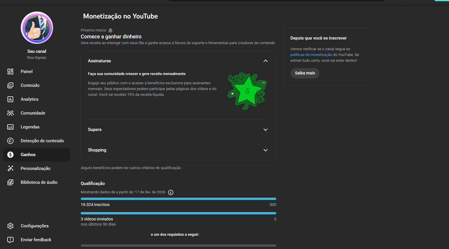Expand the Shopping section
The width and height of the screenshot is (449, 249).
click(266, 150)
